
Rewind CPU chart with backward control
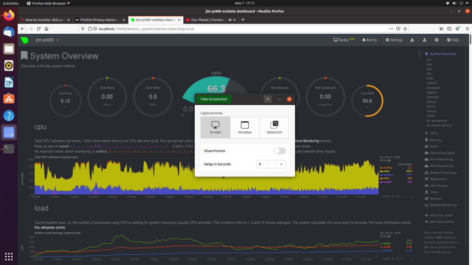click(384, 196)
